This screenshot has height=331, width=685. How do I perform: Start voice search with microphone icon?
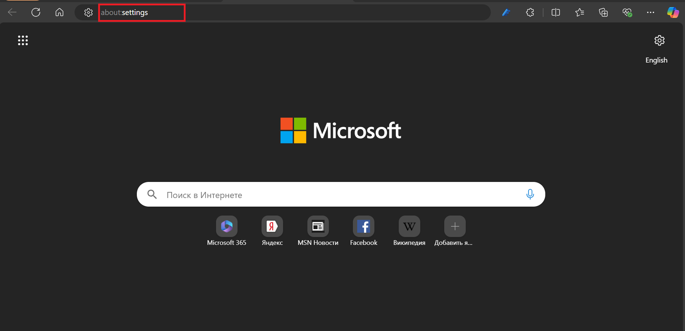pos(530,194)
